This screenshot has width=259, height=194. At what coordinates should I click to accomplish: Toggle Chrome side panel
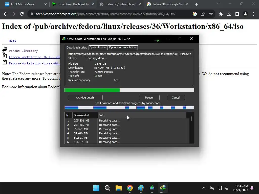(x=237, y=14)
